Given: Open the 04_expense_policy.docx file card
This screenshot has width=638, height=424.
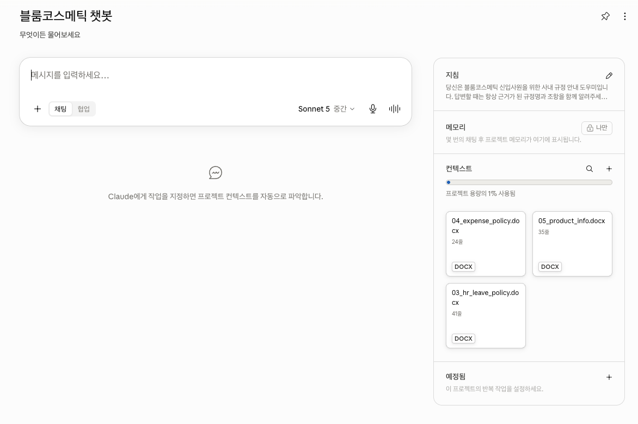Looking at the screenshot, I should (486, 244).
